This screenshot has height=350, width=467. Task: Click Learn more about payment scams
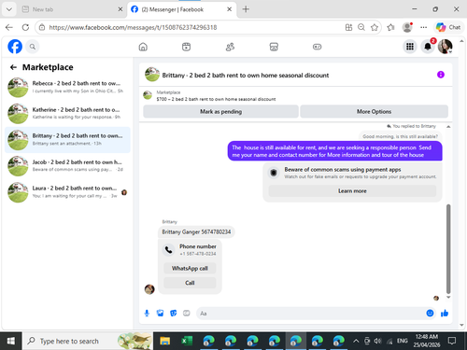(352, 190)
